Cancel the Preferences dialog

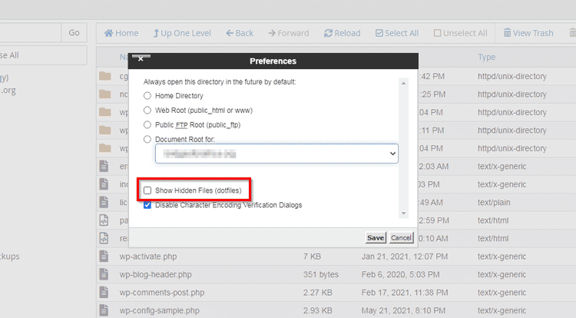(401, 238)
